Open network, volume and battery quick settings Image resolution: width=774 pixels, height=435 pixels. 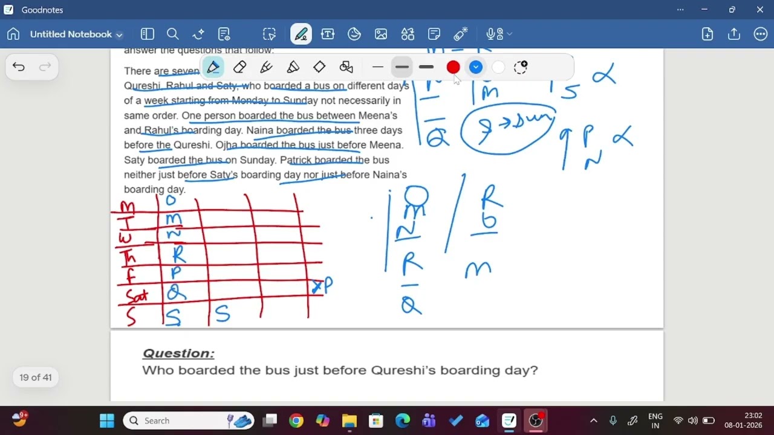[x=693, y=420]
